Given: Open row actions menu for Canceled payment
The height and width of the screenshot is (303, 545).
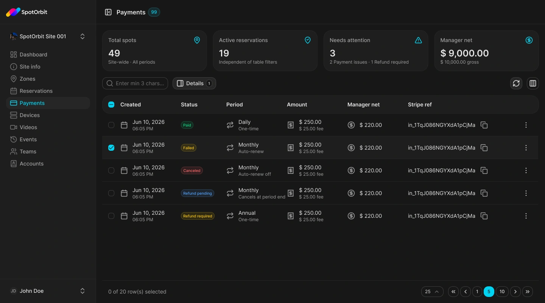Looking at the screenshot, I should [526, 170].
